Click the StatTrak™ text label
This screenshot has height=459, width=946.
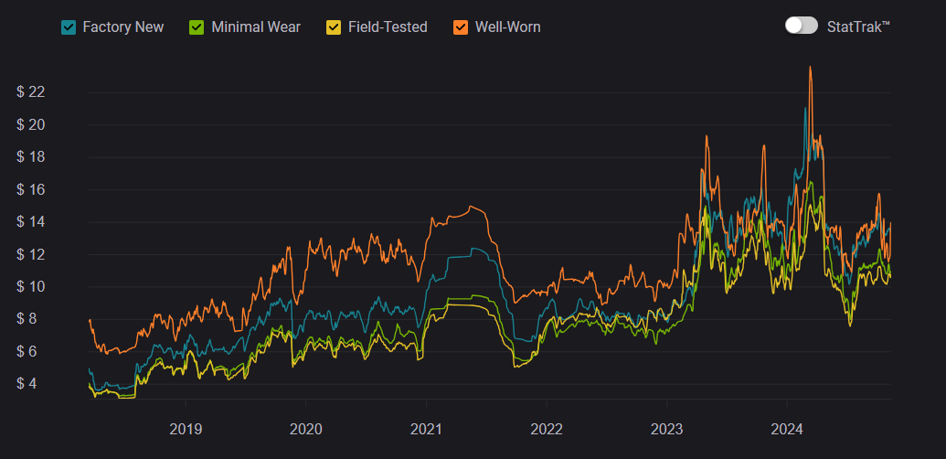(x=857, y=27)
